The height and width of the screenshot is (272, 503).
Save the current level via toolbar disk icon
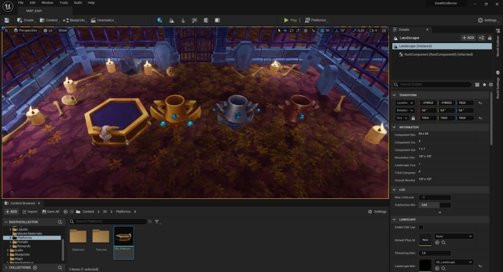(x=7, y=20)
